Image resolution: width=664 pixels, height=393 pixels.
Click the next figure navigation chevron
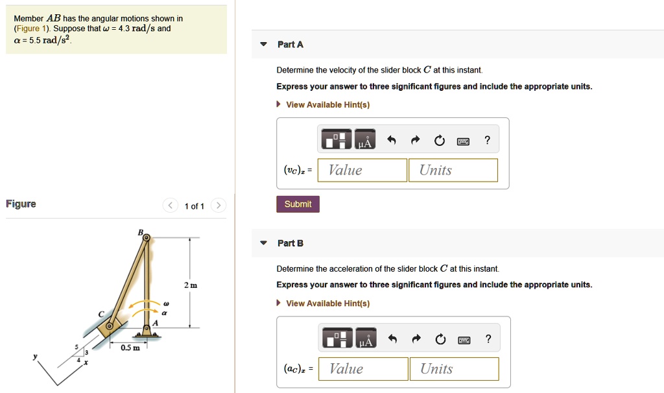point(219,206)
